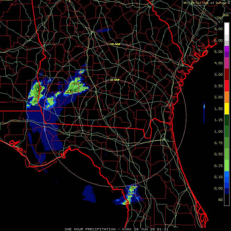Pick the magenta swatch above 5.00

pyautogui.click(x=227, y=49)
